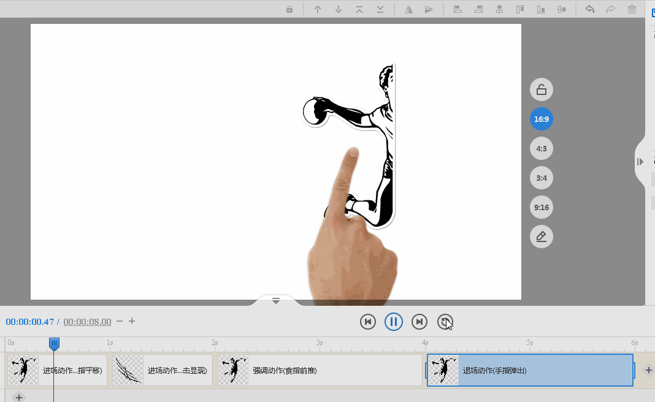Select the 4:3 aspect ratio
This screenshot has height=402, width=655.
541,148
